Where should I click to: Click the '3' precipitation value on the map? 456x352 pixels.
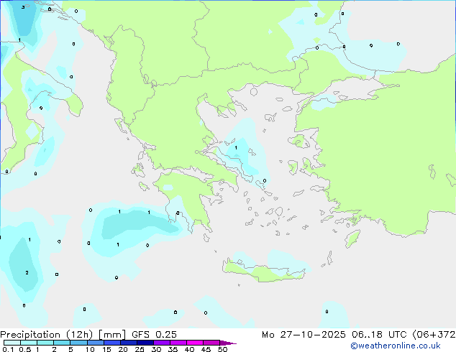point(23,6)
